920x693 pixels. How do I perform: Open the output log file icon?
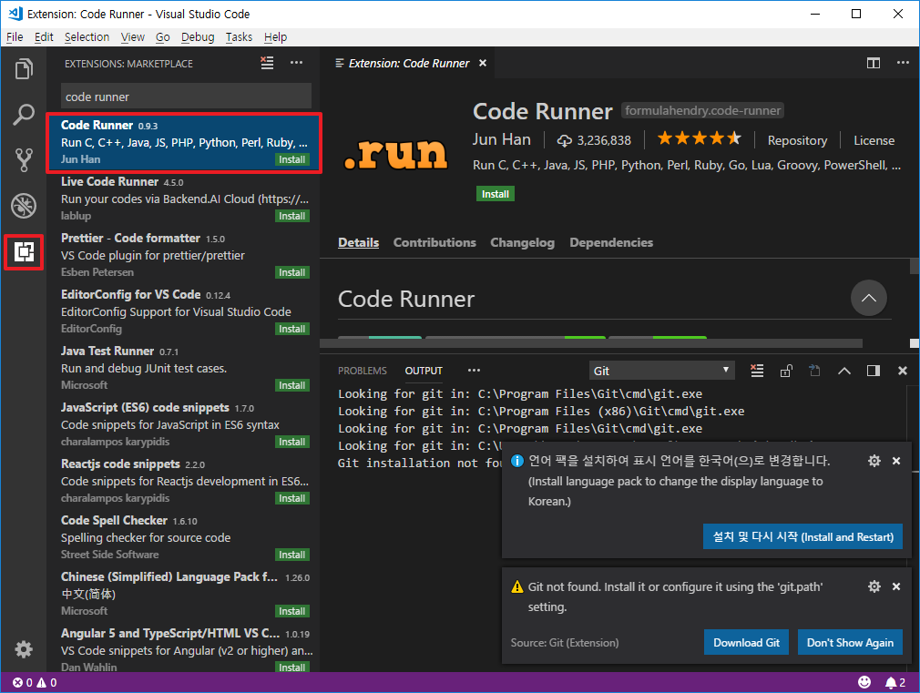pyautogui.click(x=814, y=371)
